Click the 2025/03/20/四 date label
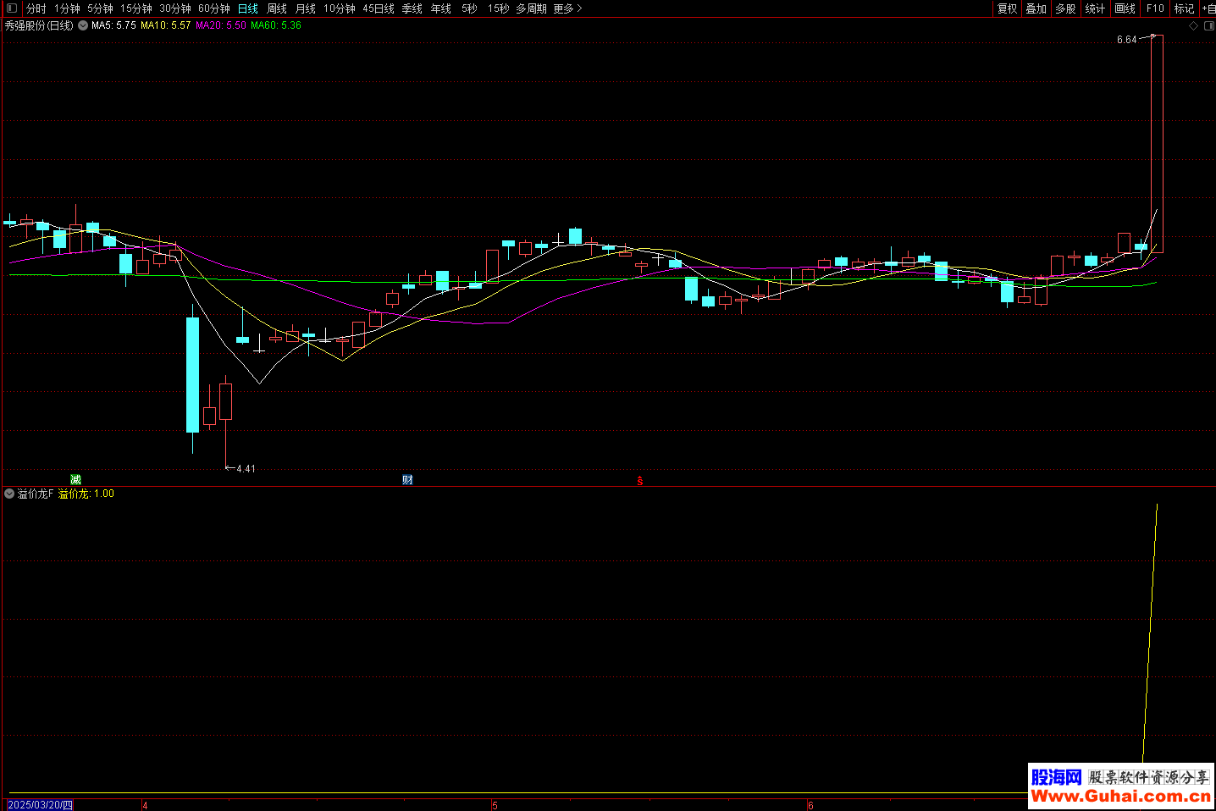Viewport: 1216px width, 811px height. (41, 805)
